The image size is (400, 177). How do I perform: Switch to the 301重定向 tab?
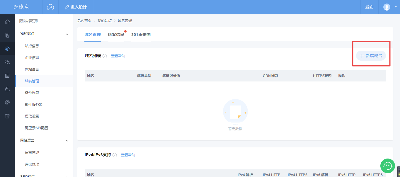coord(141,35)
